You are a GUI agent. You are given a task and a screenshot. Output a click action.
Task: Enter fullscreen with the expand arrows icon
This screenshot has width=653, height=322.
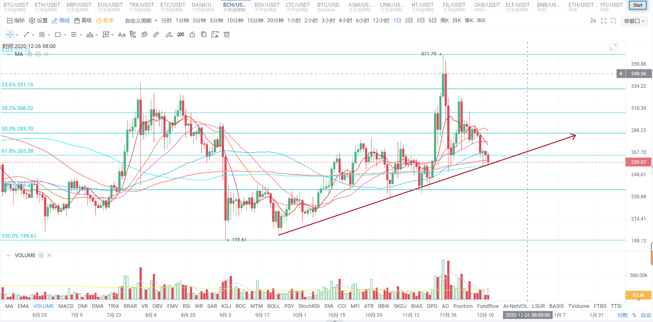[603, 21]
